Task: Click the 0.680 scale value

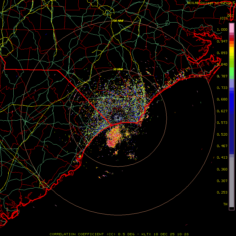Action: click(222, 99)
